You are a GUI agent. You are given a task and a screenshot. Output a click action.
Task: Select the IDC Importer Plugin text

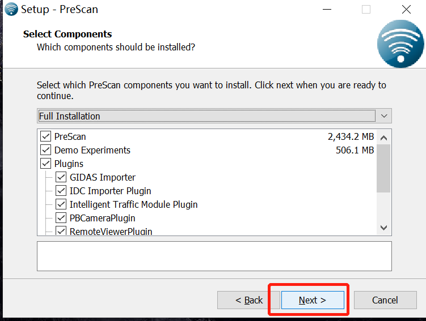coord(110,191)
